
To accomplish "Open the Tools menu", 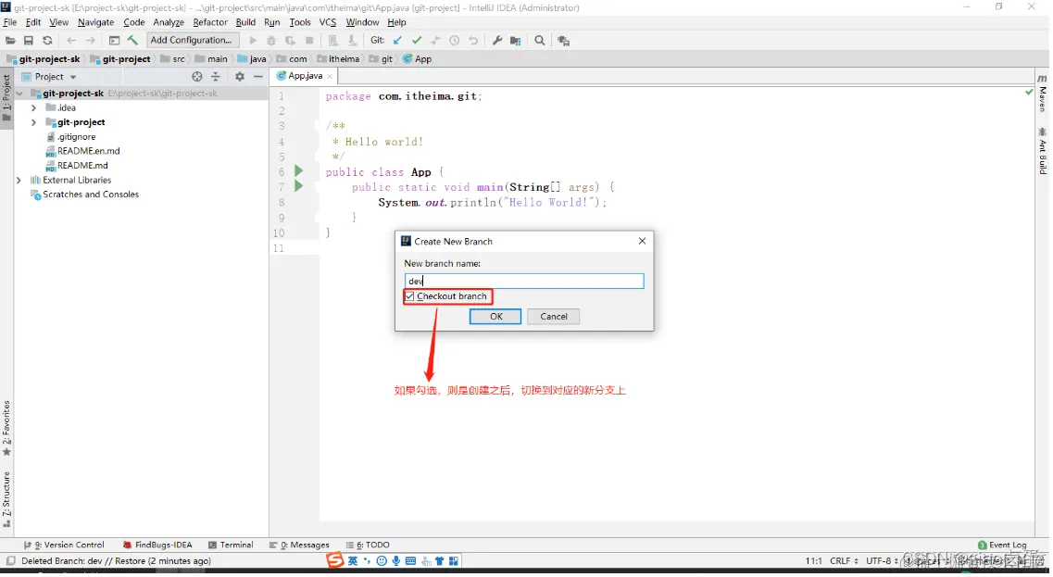I will [300, 22].
